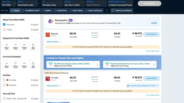Click Air India logo in Airlines filter

[7, 80]
